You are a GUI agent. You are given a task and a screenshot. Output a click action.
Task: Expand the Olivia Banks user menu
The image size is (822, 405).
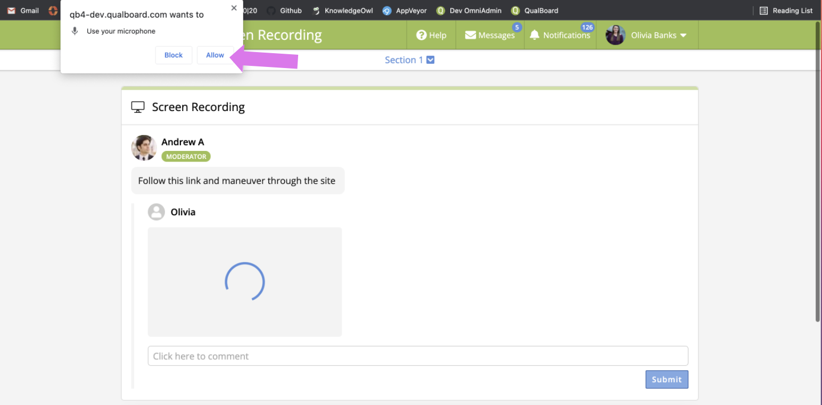pyautogui.click(x=659, y=35)
